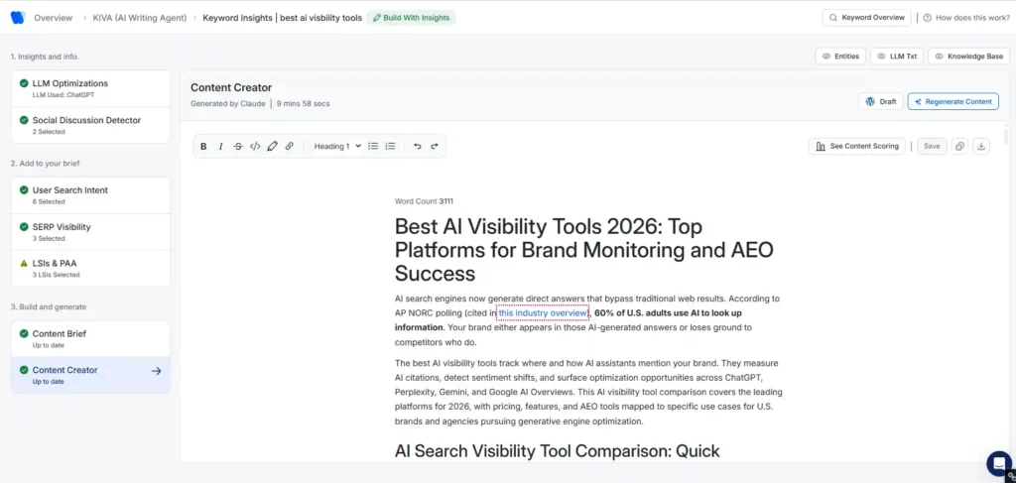
Task: Toggle italic formatting in the editor toolbar
Action: [x=220, y=147]
